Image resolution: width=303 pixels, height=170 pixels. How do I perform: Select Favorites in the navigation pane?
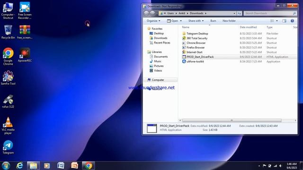click(x=155, y=29)
